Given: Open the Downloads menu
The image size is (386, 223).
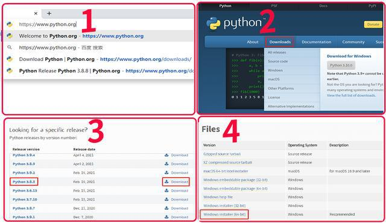Looking at the screenshot, I should click(280, 42).
